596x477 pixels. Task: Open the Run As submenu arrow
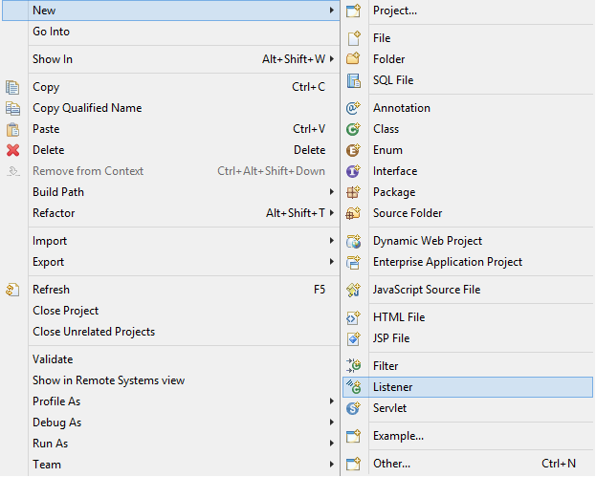(332, 444)
